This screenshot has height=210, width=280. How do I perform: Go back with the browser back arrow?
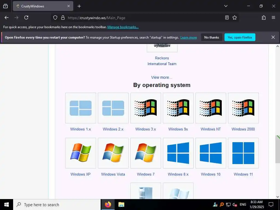click(7, 17)
